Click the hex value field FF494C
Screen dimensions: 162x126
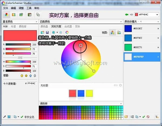click(32, 83)
